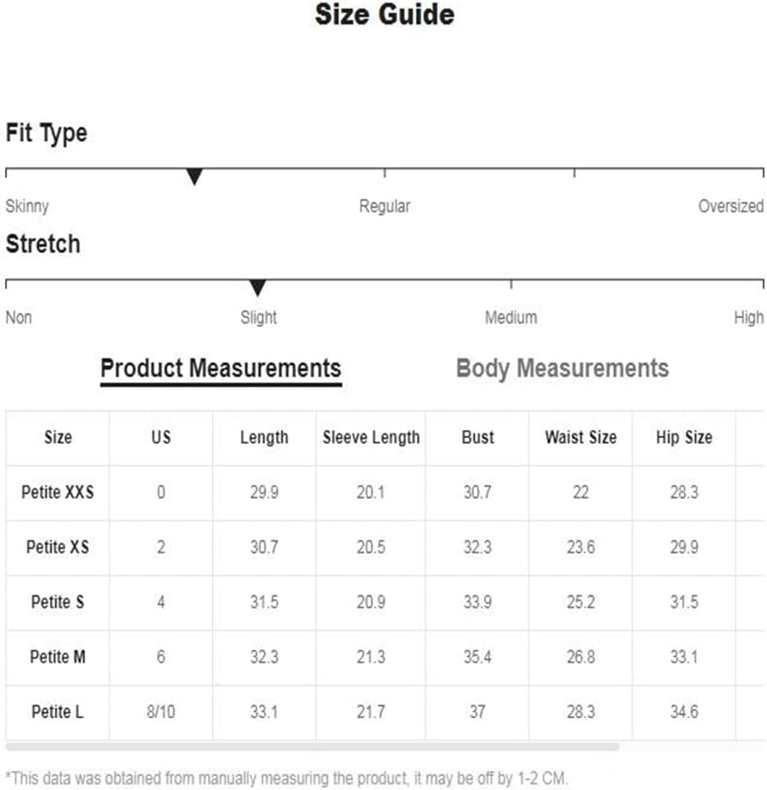Select the Product Measurements tab

[220, 370]
